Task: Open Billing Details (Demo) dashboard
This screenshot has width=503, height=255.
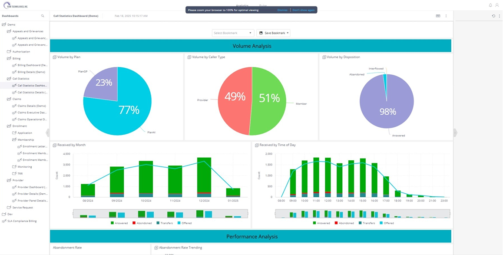Action: coord(31,72)
